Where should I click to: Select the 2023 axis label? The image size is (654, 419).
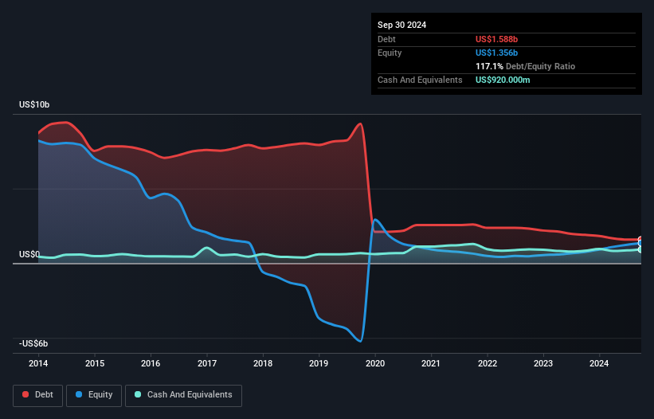point(543,363)
